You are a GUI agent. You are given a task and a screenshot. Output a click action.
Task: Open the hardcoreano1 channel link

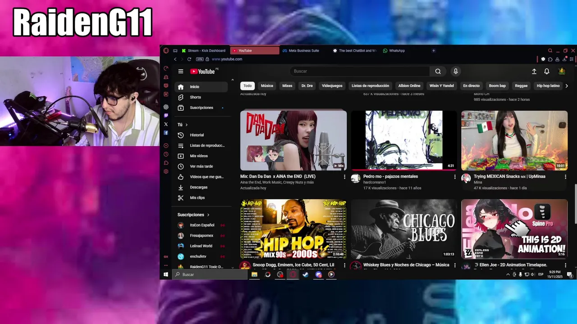[x=375, y=182]
